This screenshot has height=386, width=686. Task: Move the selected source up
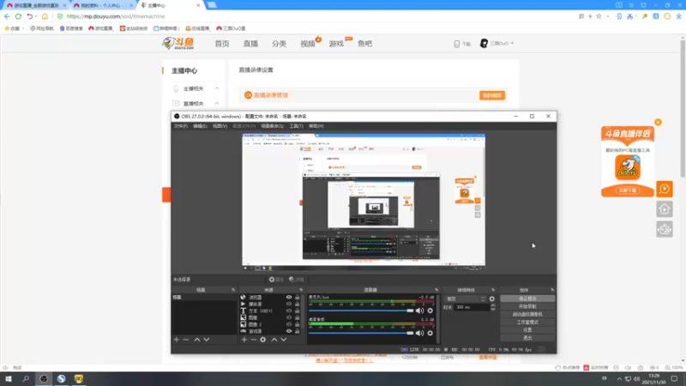274,340
